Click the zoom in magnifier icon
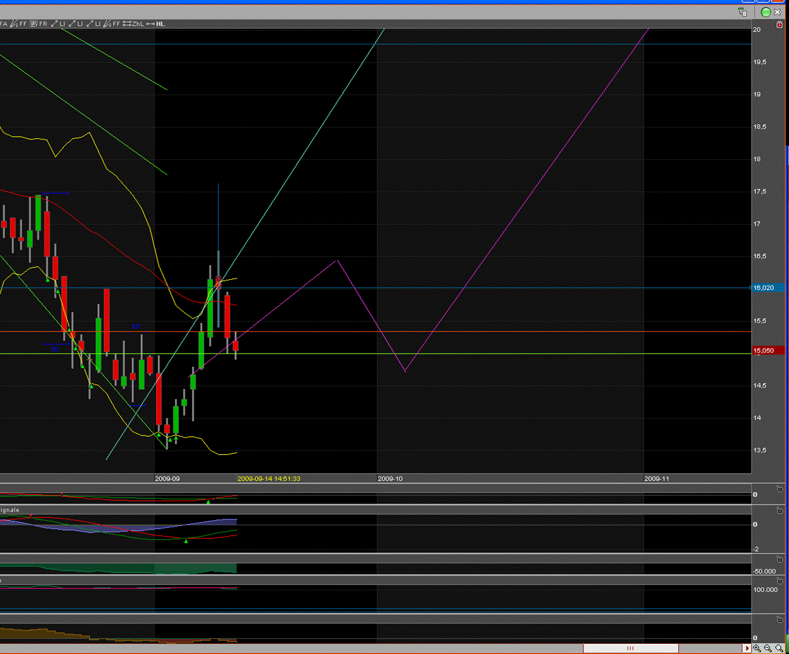 click(x=757, y=648)
